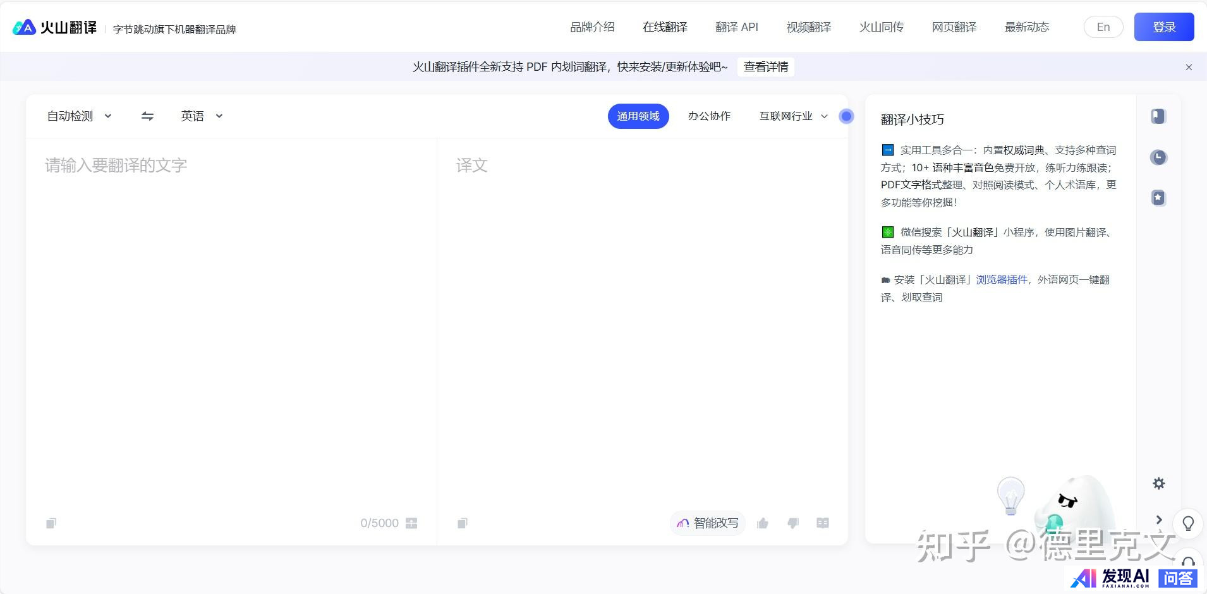Open the settings gear icon
Viewport: 1207px width, 594px height.
pyautogui.click(x=1158, y=483)
